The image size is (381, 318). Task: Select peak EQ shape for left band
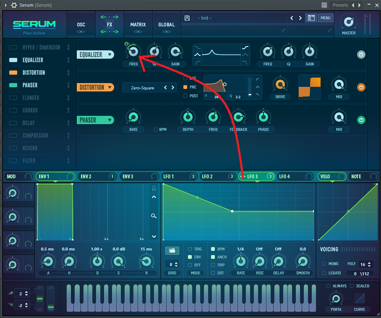pos(197,55)
